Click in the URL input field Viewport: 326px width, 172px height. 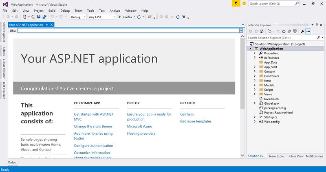[128, 31]
